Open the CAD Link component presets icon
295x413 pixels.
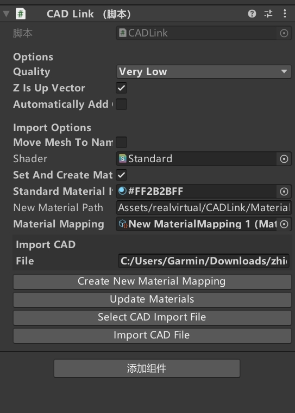[x=268, y=14]
